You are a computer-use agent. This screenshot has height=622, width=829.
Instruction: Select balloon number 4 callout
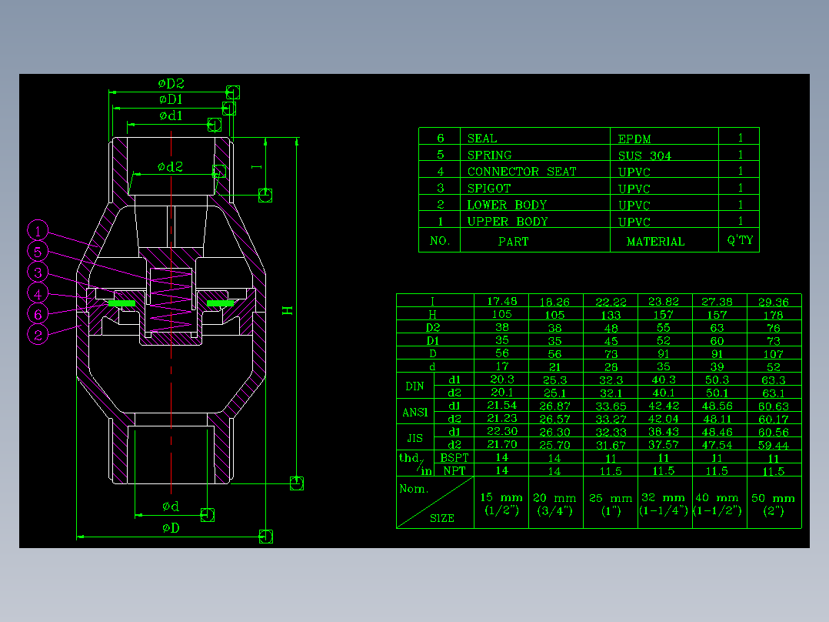[38, 293]
